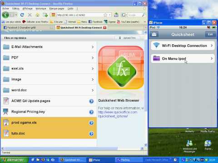Click the taskbar clock
The image size is (218, 163).
[x=212, y=160]
